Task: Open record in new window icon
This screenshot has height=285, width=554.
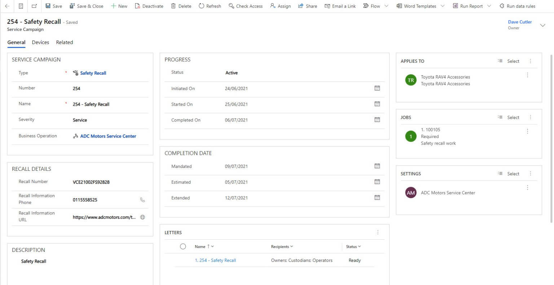Action: pyautogui.click(x=34, y=6)
